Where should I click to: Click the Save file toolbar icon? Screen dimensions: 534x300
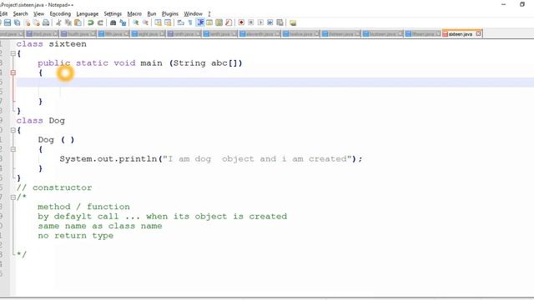click(x=8, y=22)
